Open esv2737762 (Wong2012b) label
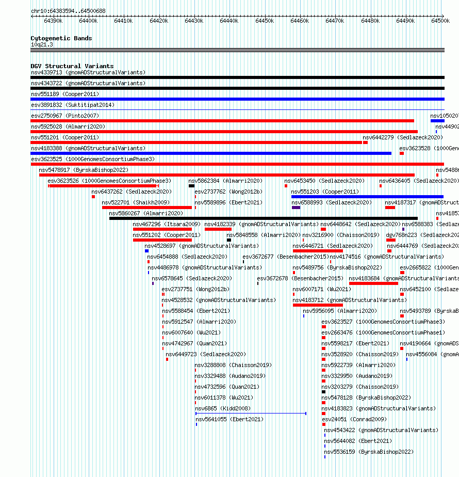The image size is (459, 477). [x=228, y=192]
